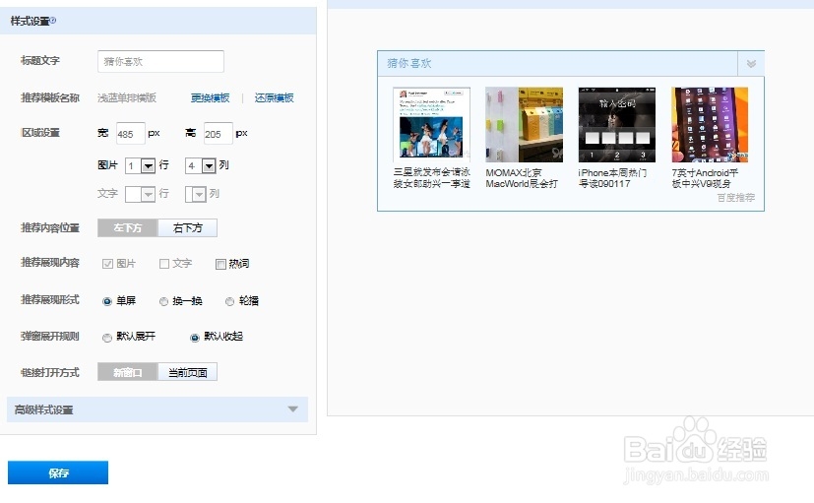814x503 pixels.
Task: Click the 百度推荐 label in the preview
Action: pyautogui.click(x=735, y=198)
